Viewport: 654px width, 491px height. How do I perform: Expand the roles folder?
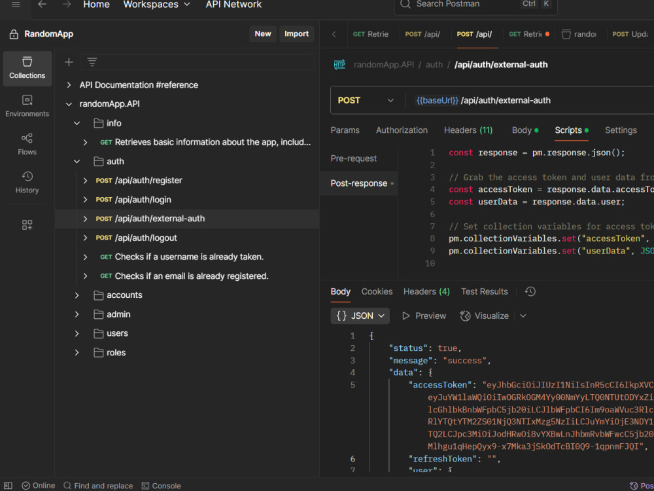[x=77, y=352]
